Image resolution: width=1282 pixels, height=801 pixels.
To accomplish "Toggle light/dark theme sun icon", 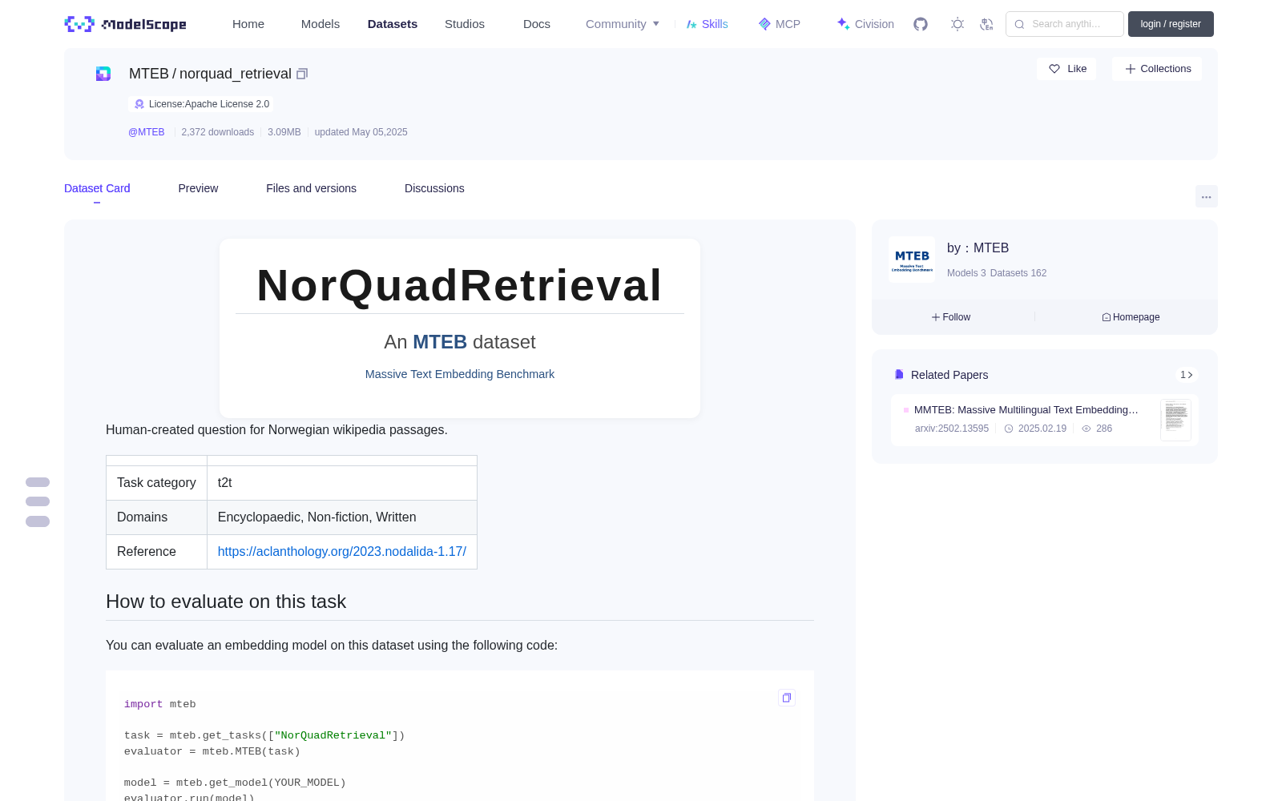I will 957,24.
